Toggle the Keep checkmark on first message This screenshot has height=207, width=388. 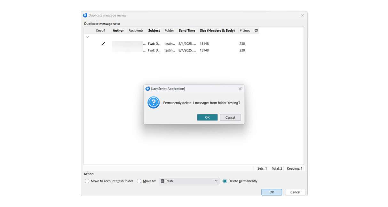(x=103, y=44)
